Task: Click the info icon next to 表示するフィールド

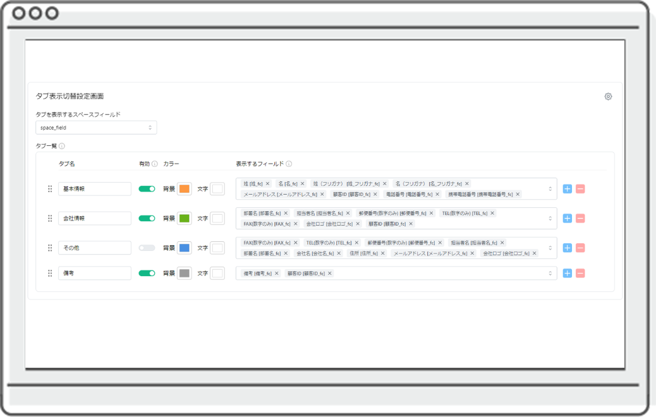Action: 289,164
